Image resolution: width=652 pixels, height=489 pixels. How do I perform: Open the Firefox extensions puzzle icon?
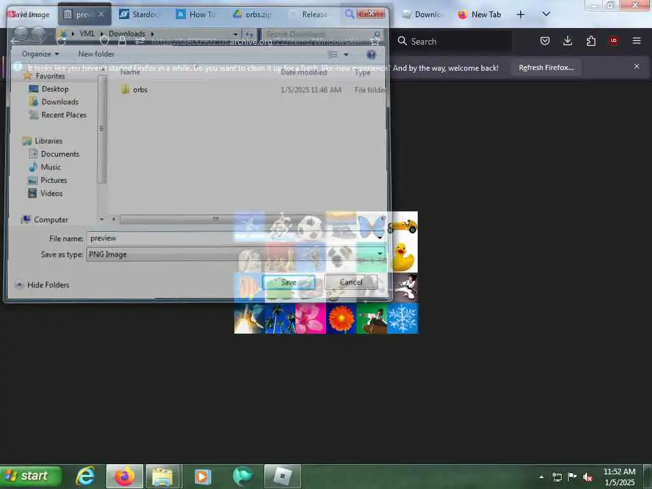[x=591, y=41]
